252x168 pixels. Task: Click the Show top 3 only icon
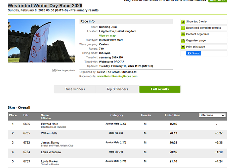[x=183, y=22]
